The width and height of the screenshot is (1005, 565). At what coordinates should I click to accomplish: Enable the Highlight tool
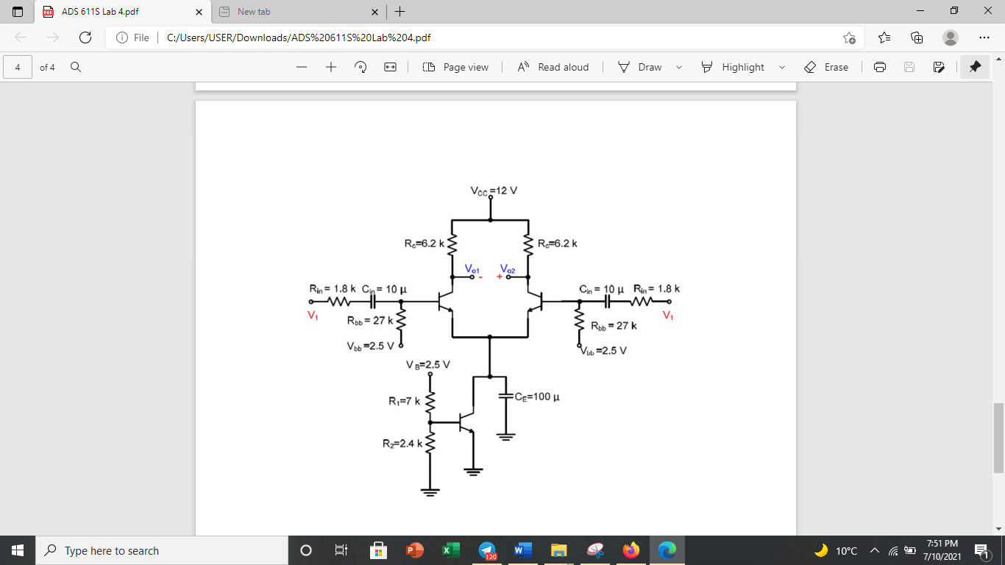pyautogui.click(x=741, y=67)
